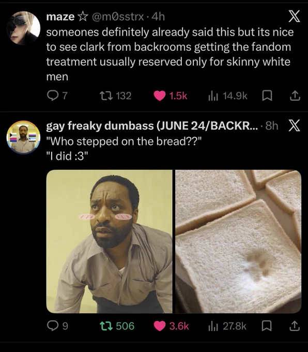Unlike the tweet with 3.6k likes

[171, 326]
